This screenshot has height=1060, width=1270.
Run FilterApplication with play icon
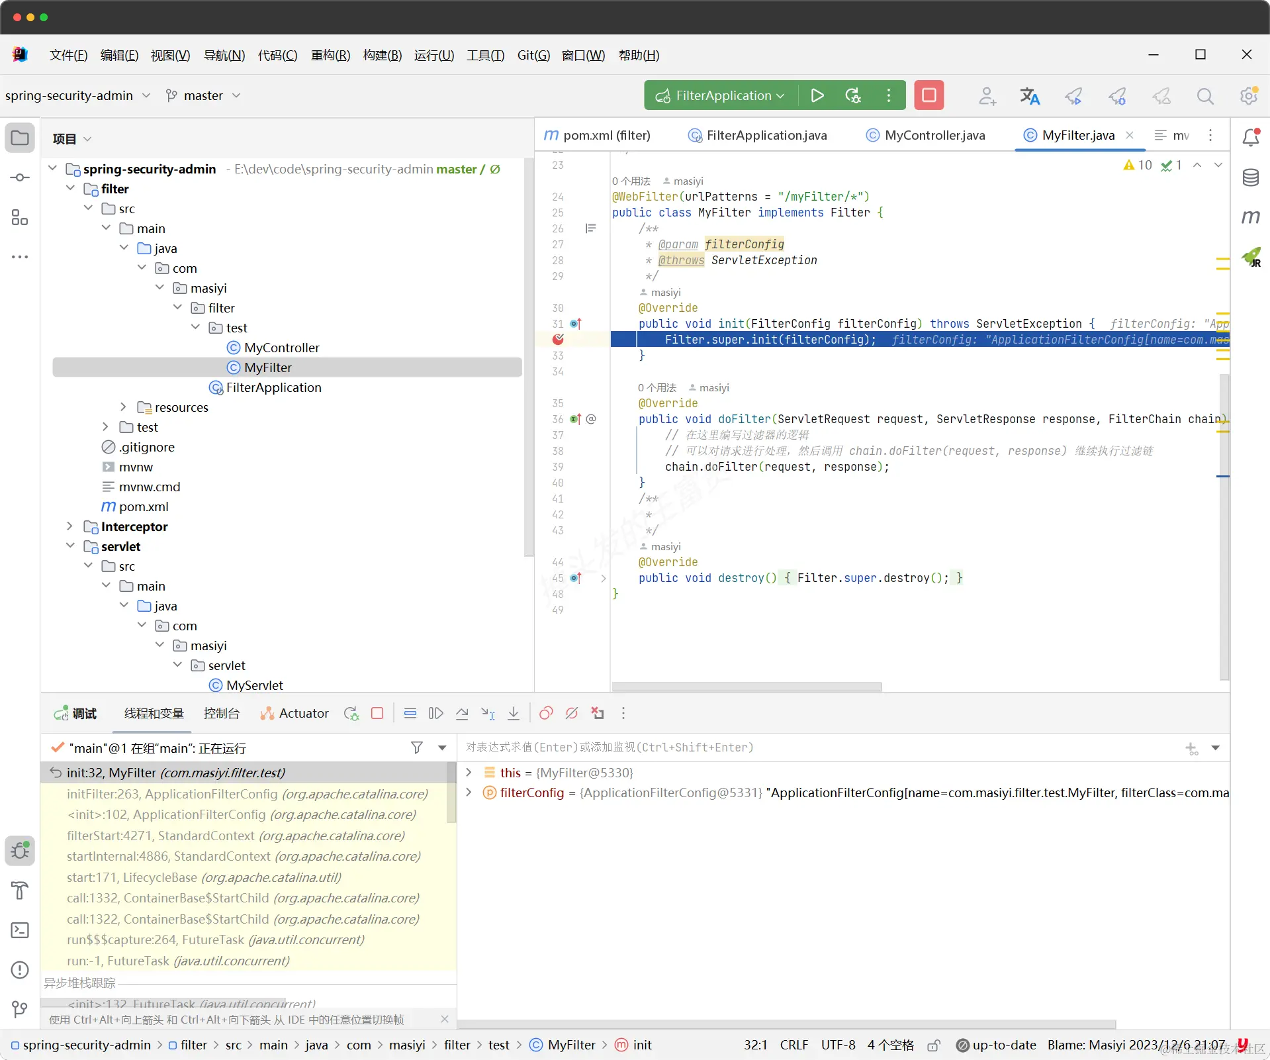point(817,95)
